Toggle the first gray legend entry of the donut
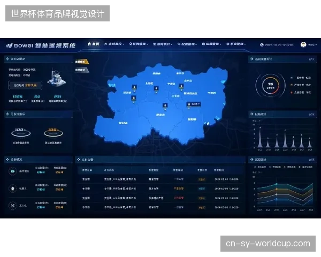This screenshot has height=257, width=321. pos(301,78)
